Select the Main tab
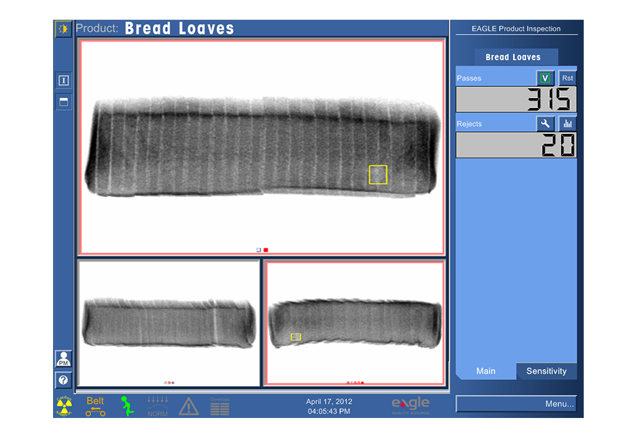 coord(486,371)
